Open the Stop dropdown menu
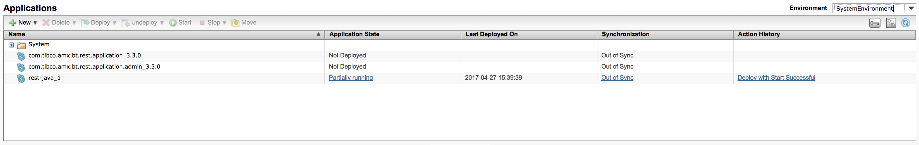This screenshot has height=145, width=919. [x=224, y=23]
